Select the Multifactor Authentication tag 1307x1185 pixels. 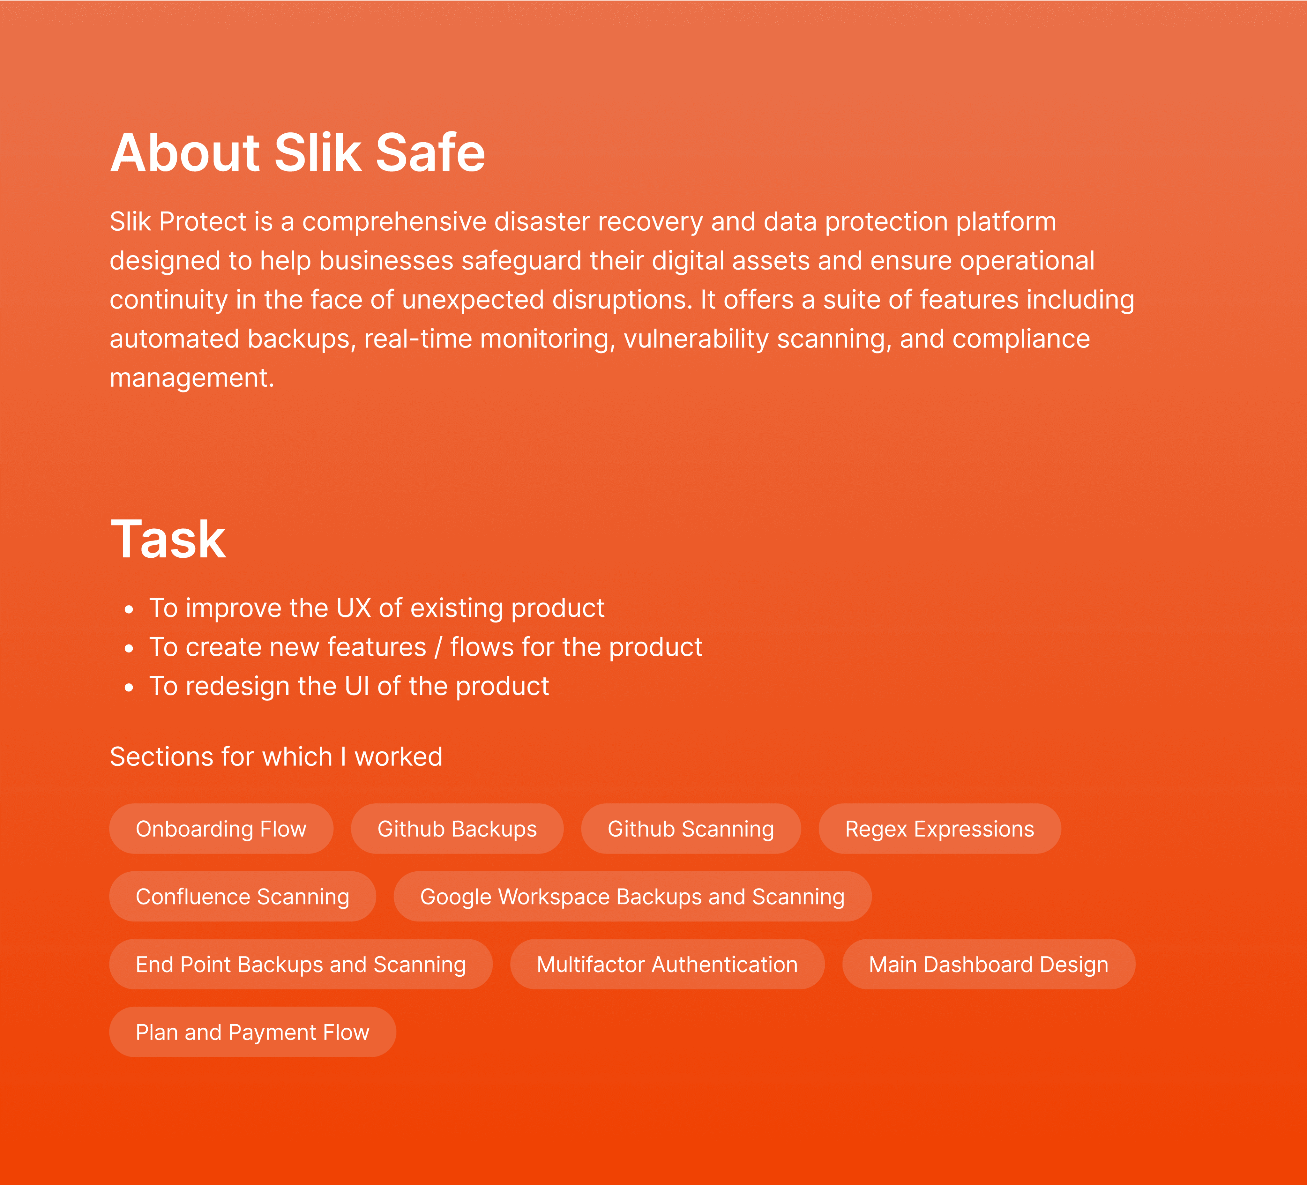coord(667,964)
